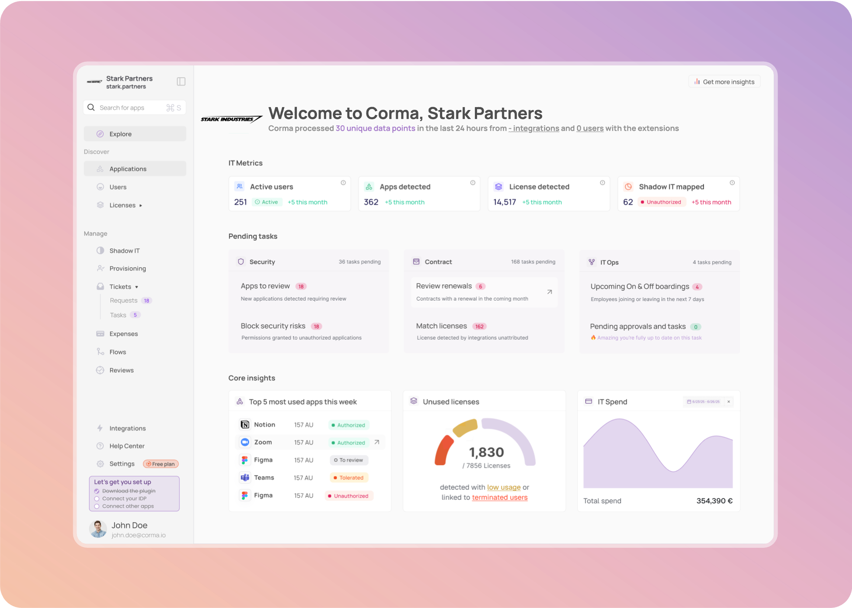This screenshot has height=608, width=852.
Task: Follow the terminated users link
Action: (499, 498)
